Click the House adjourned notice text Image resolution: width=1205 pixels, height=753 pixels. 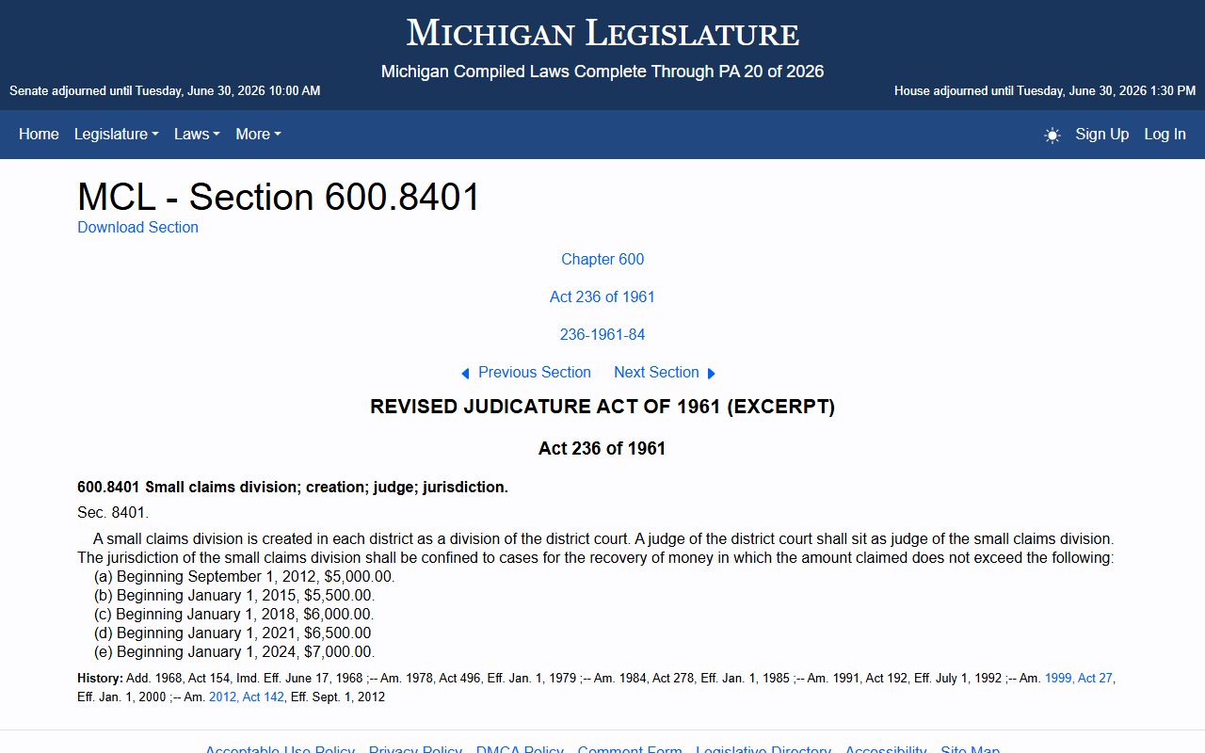1045,91
